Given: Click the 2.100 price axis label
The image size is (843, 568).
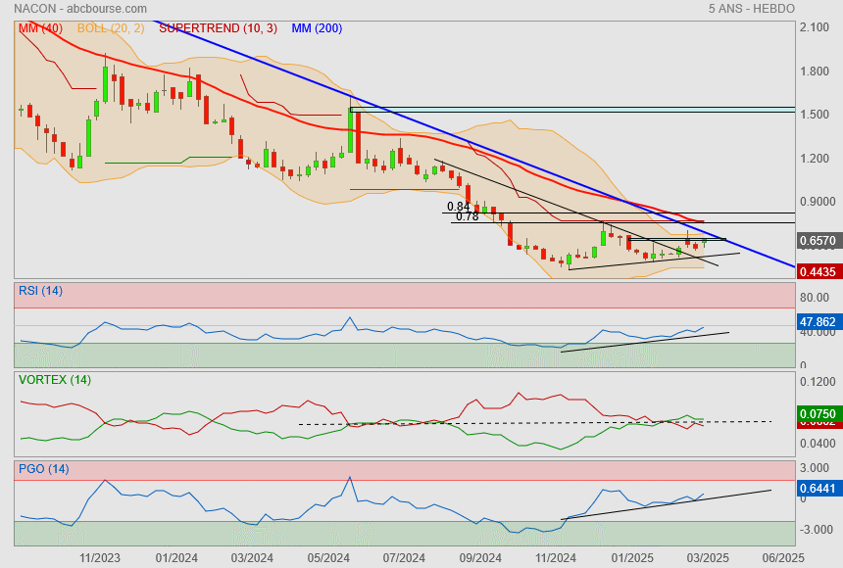Looking at the screenshot, I should tap(815, 27).
